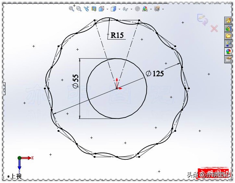Open the SolidWorks Resources home tab
This screenshot has width=235, height=183.
(228, 20)
